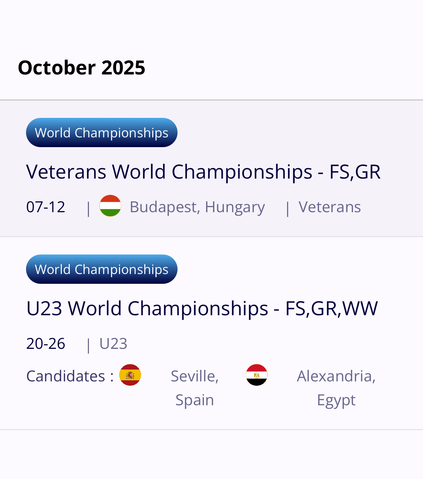This screenshot has width=423, height=479.
Task: Click the word Spain under Seville
Action: tap(195, 400)
